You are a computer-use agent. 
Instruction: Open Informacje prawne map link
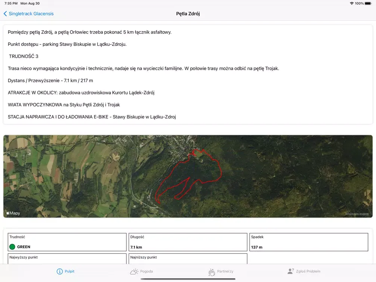(357, 214)
